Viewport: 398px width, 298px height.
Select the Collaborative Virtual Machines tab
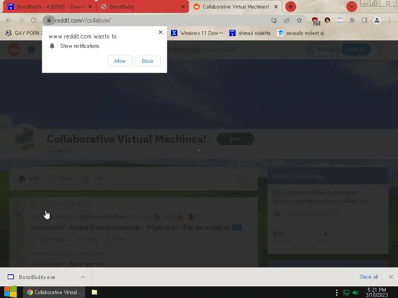[235, 7]
